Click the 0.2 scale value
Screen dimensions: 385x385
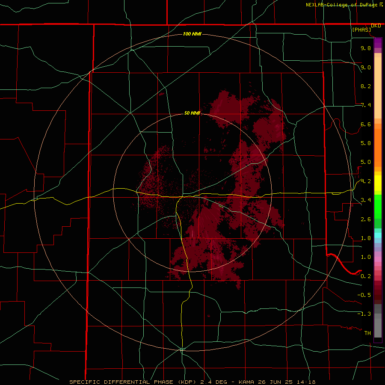tap(366, 276)
